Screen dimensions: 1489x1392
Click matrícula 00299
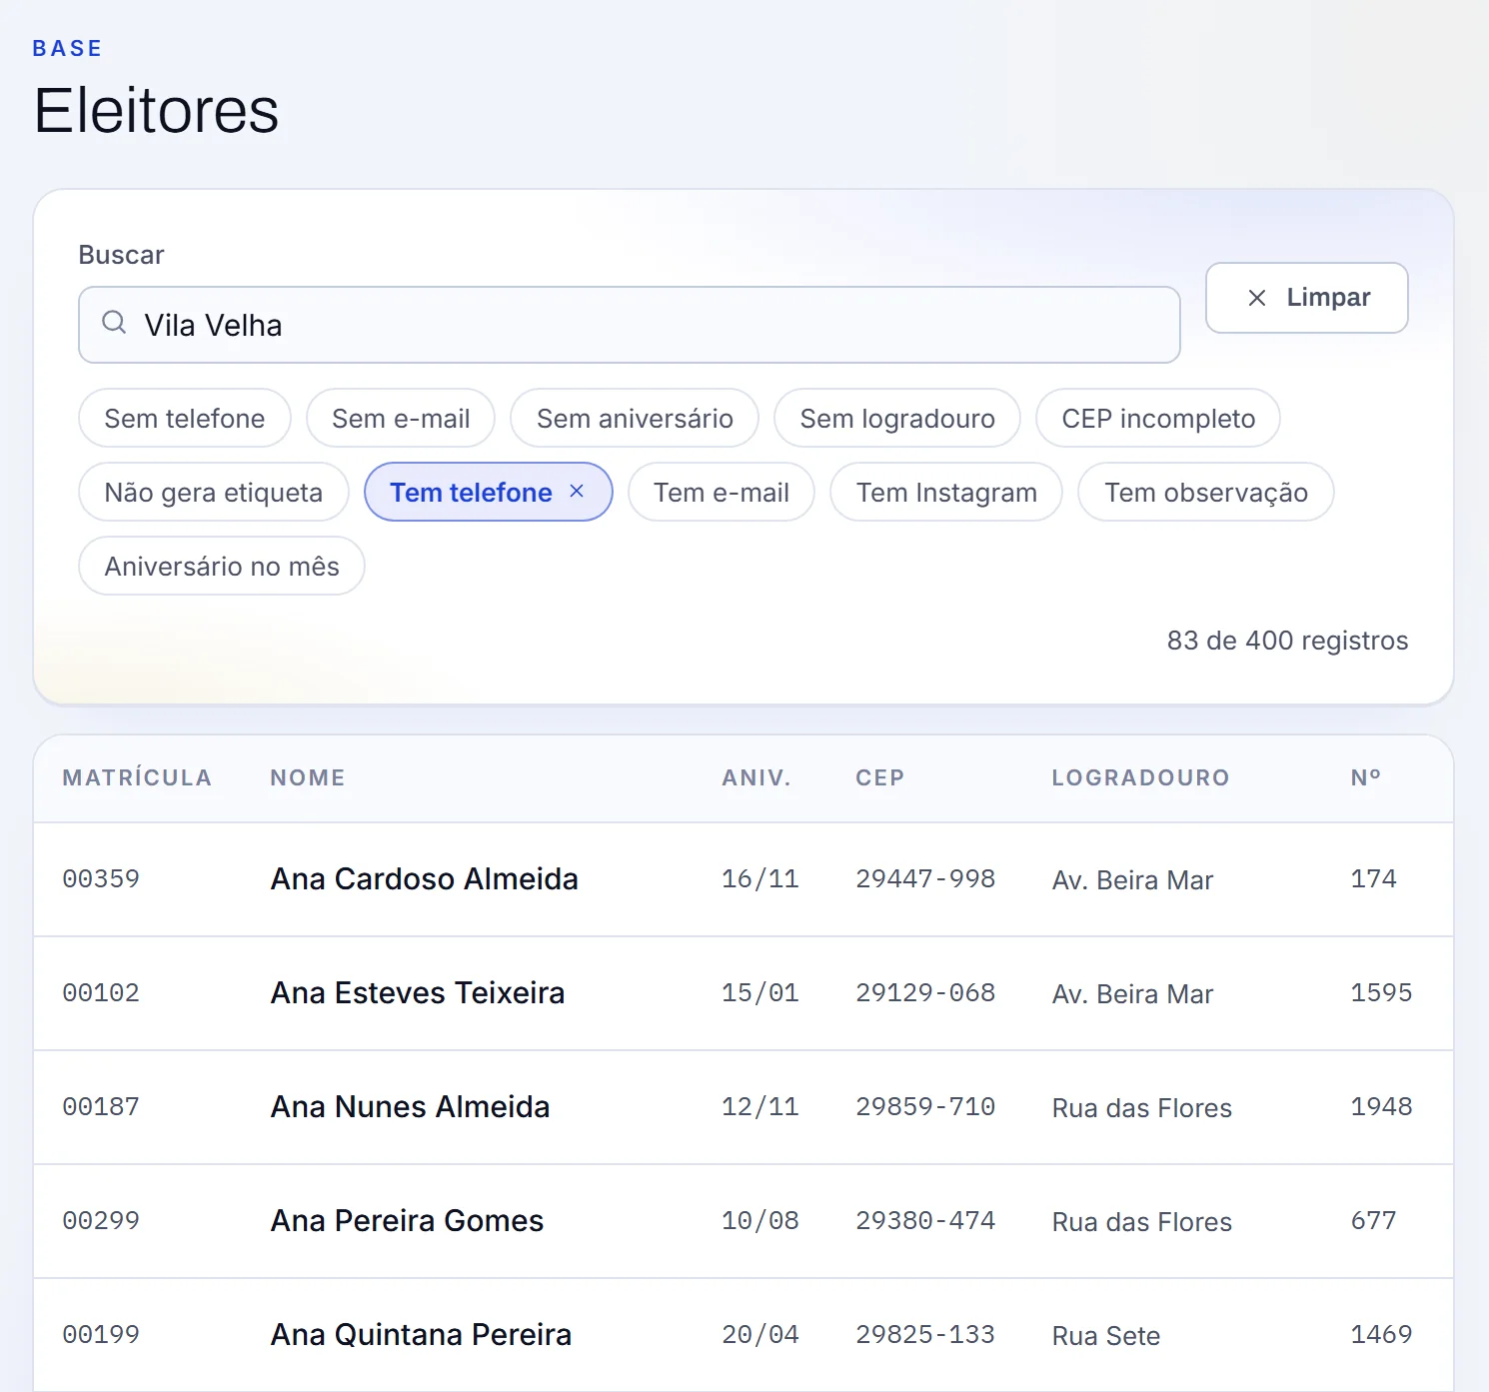click(101, 1221)
